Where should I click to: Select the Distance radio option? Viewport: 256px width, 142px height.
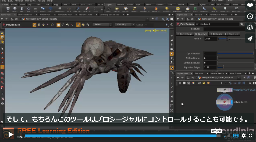tap(216, 34)
